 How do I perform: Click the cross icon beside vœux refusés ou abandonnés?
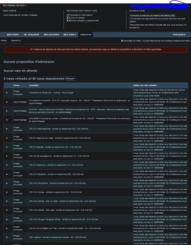(x=67, y=20)
